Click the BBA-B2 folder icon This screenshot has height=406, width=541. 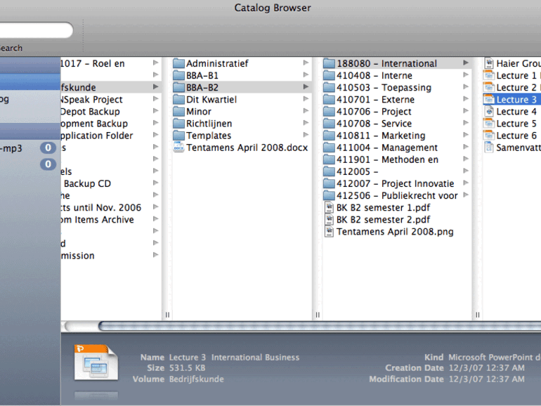tap(178, 87)
